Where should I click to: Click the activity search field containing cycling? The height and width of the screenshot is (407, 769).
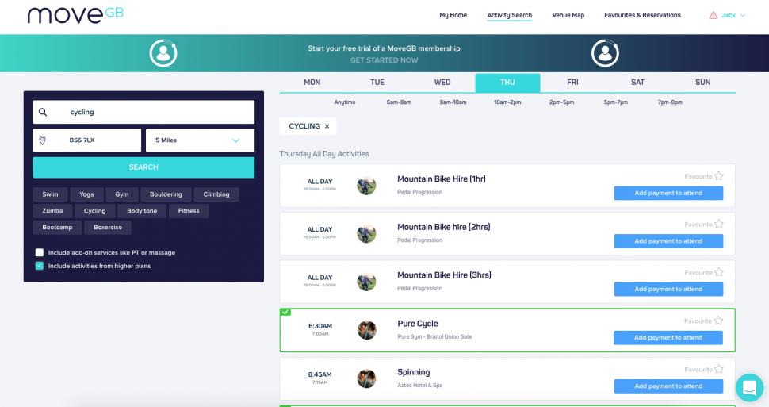pos(143,112)
